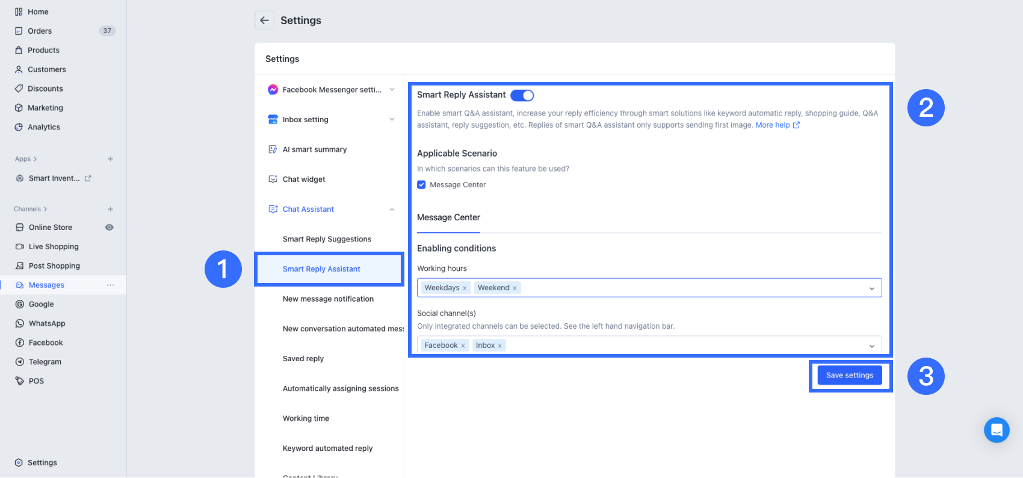Open Keyword automated reply settings
The image size is (1023, 478).
tap(327, 448)
